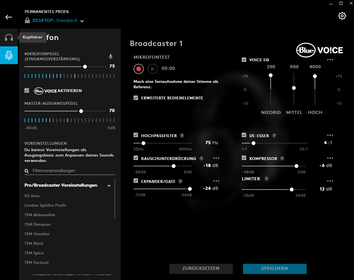
Task: Select the G2 shox preset
Action: point(32,196)
